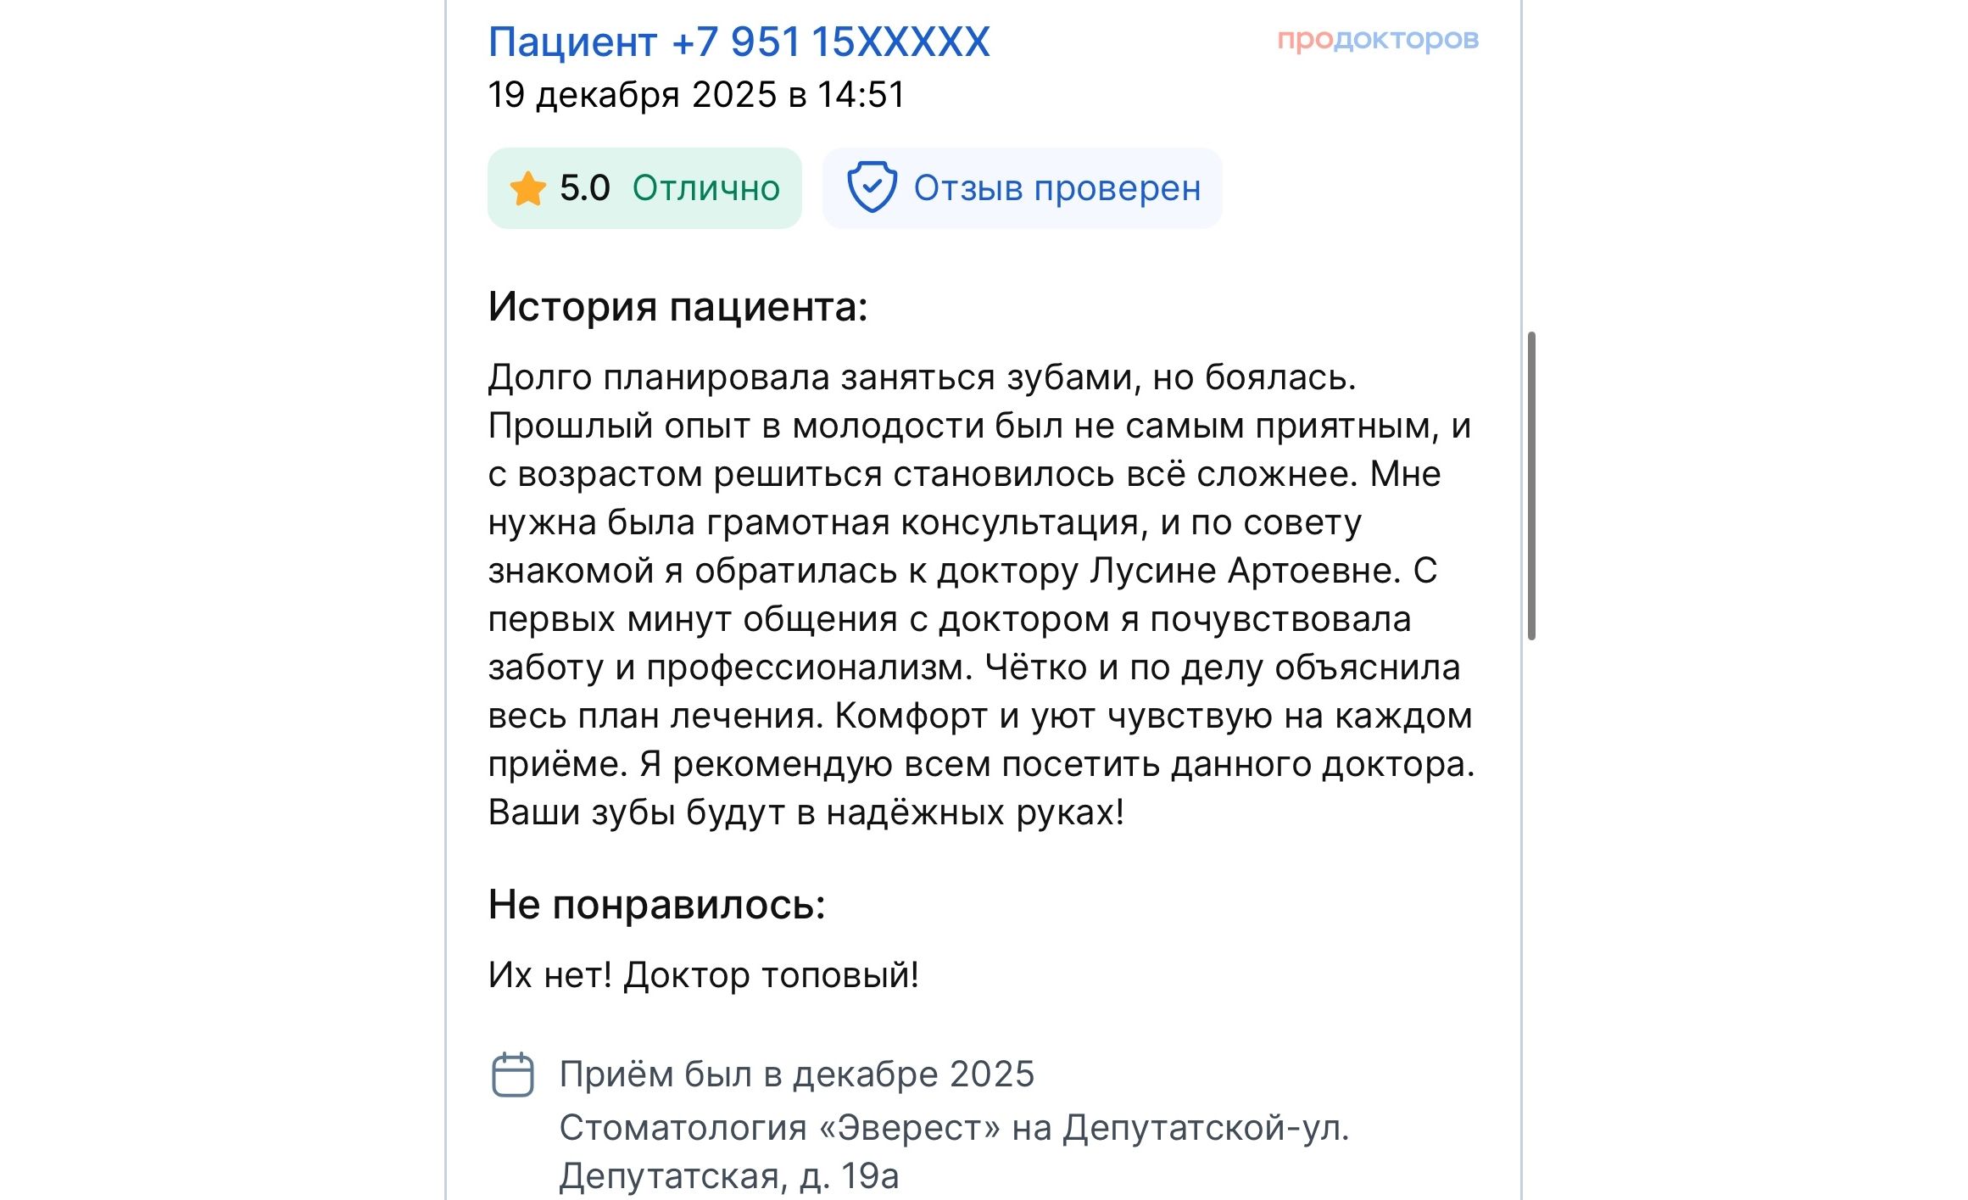Click the История пациента heading

tap(677, 306)
